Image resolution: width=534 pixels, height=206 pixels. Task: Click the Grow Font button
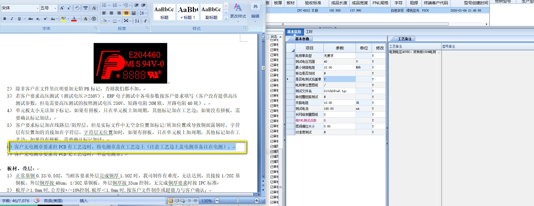tap(62, 8)
